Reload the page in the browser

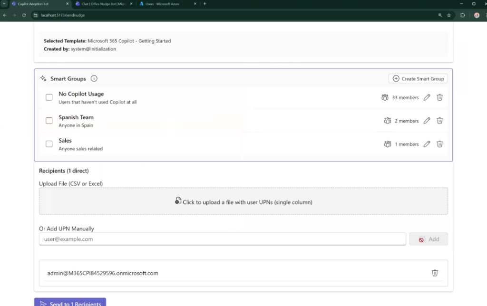click(x=24, y=15)
